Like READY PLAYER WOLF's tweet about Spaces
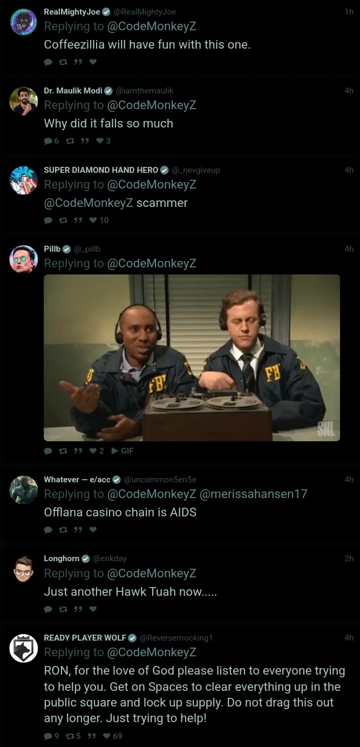 click(x=112, y=736)
